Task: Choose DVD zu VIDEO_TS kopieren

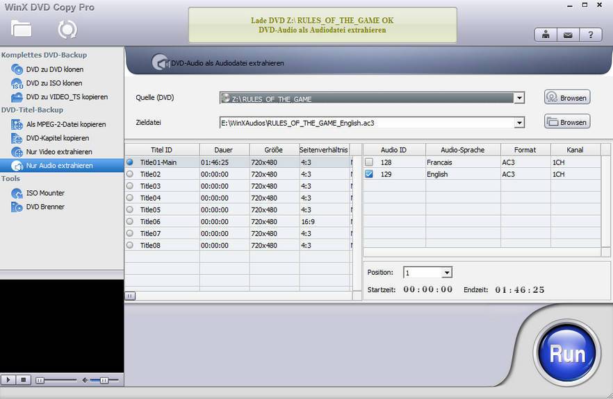Action: point(67,97)
